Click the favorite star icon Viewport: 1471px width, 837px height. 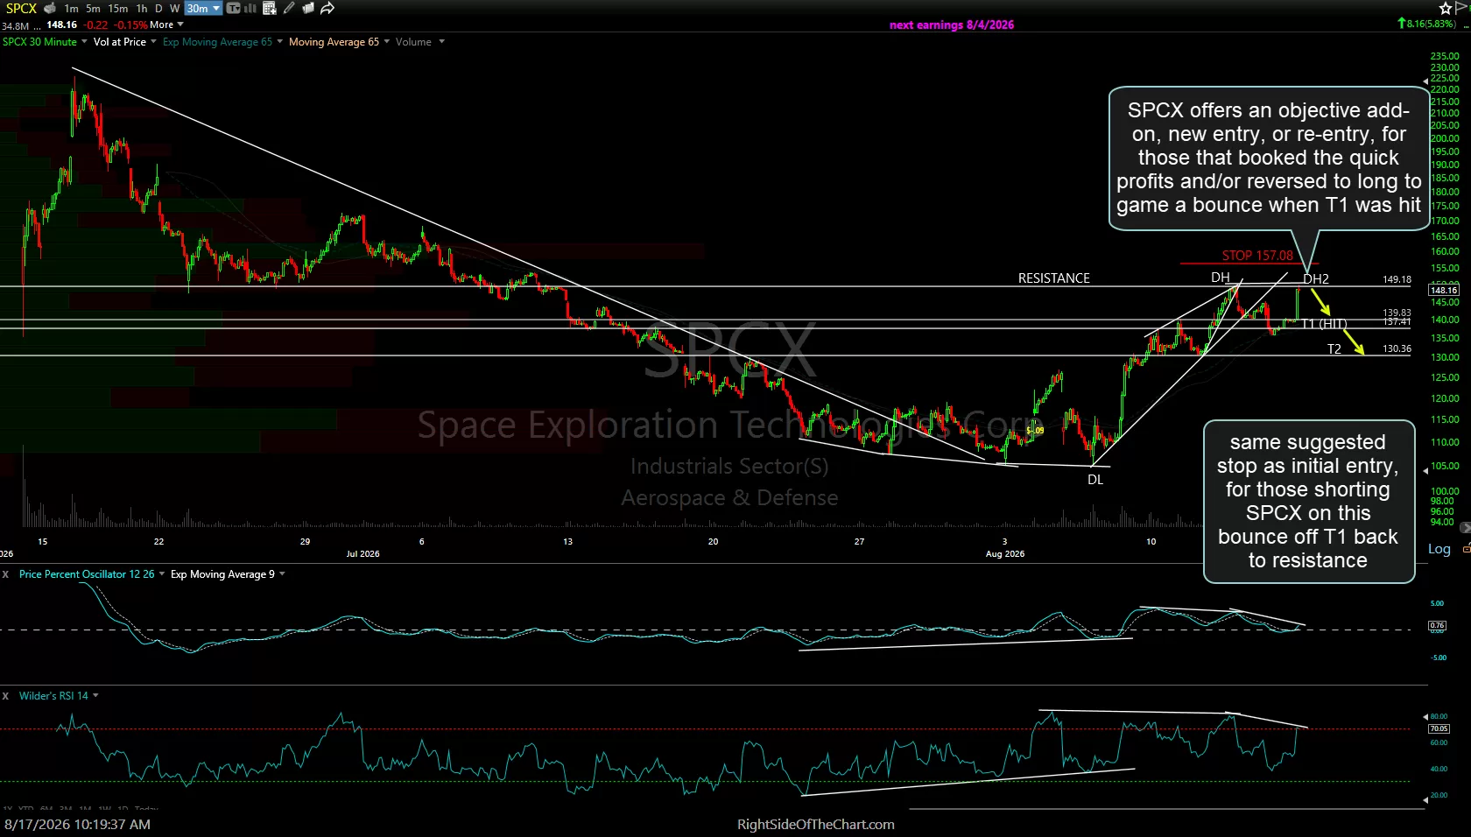click(1446, 9)
